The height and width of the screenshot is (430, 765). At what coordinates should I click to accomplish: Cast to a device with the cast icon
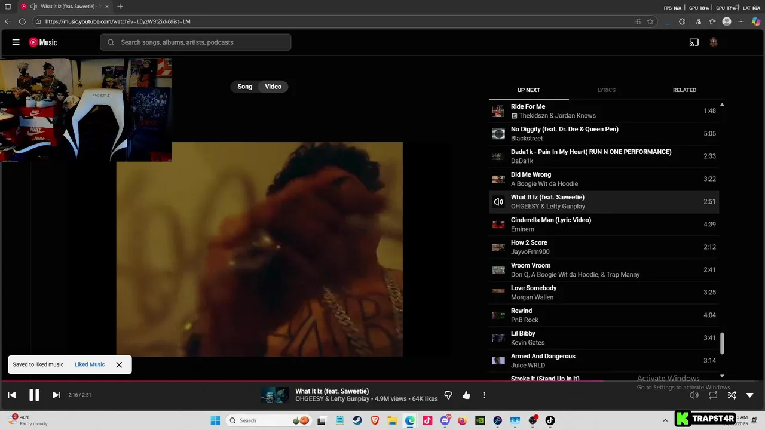(x=694, y=42)
